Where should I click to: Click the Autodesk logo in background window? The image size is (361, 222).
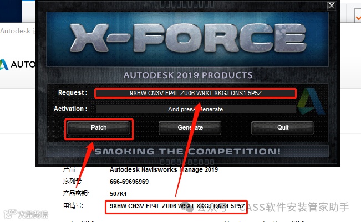(x=4, y=65)
